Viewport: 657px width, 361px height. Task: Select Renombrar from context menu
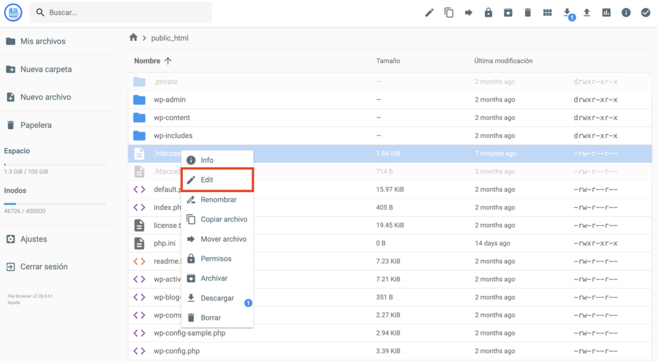pyautogui.click(x=218, y=200)
